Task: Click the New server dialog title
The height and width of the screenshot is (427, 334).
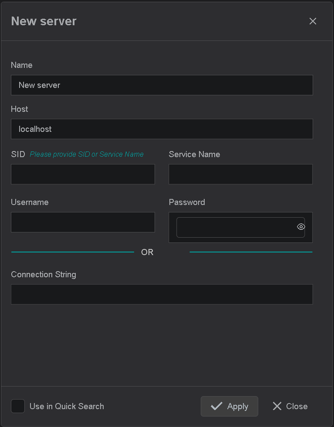Action: coord(44,21)
